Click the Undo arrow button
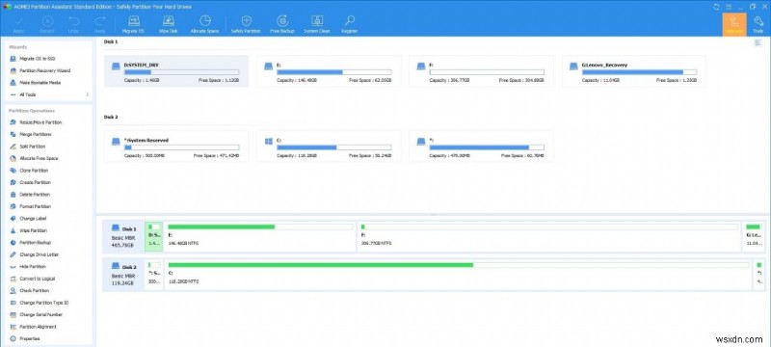 (74, 24)
